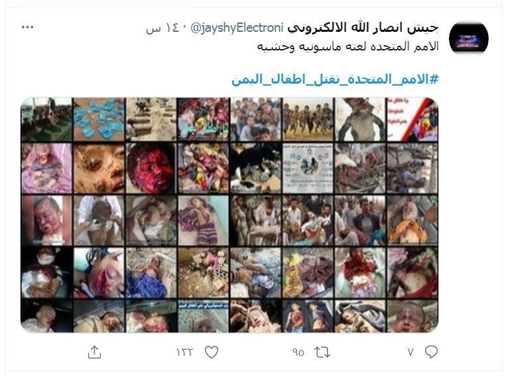Click the retweet count showing ٩٥

[x=298, y=352]
